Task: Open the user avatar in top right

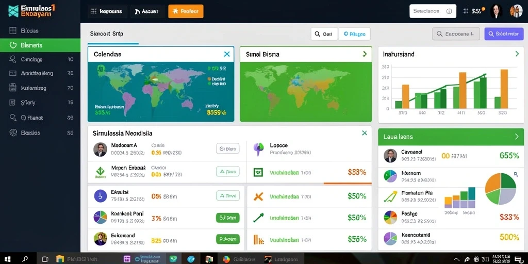Action: (x=516, y=11)
